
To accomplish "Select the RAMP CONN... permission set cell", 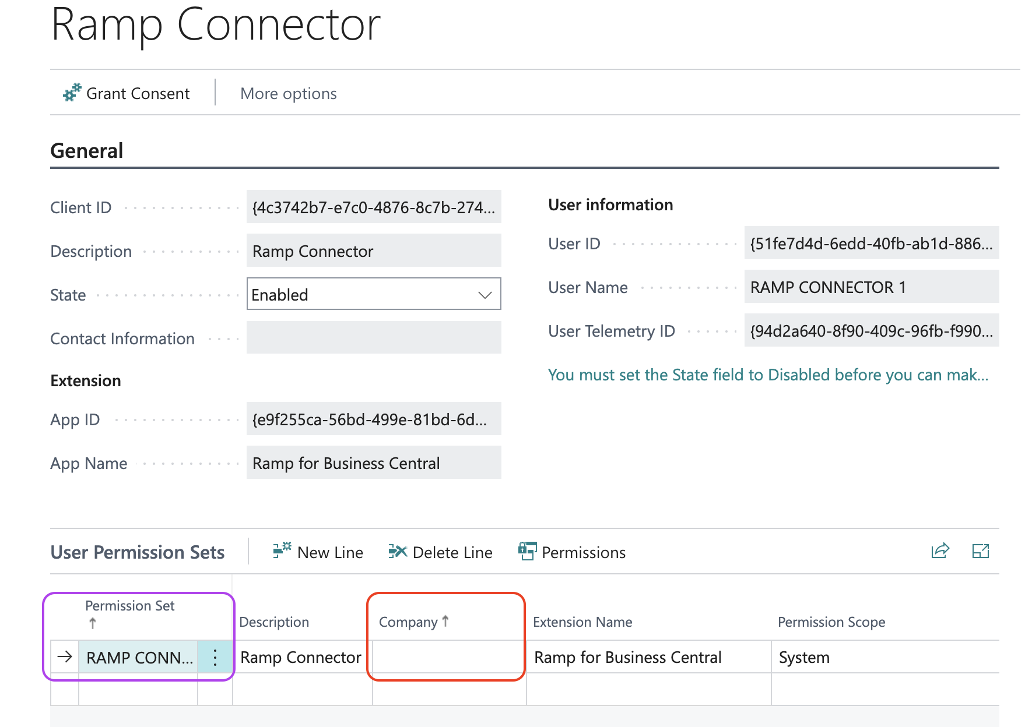I will (138, 657).
